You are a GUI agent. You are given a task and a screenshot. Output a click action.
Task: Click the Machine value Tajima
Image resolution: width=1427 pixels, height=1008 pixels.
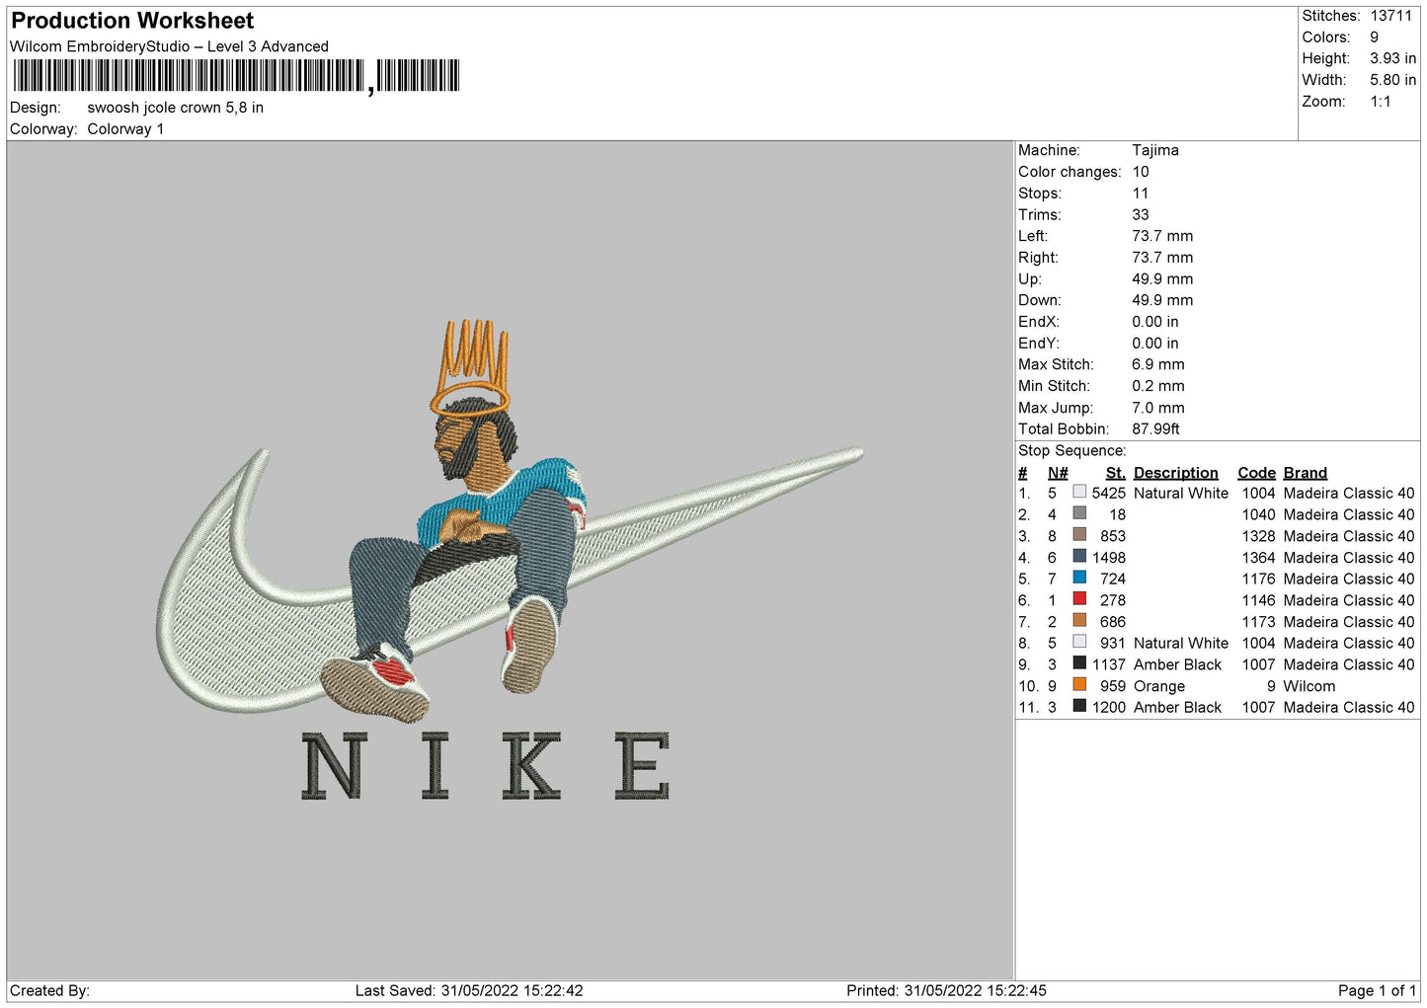click(x=1155, y=150)
